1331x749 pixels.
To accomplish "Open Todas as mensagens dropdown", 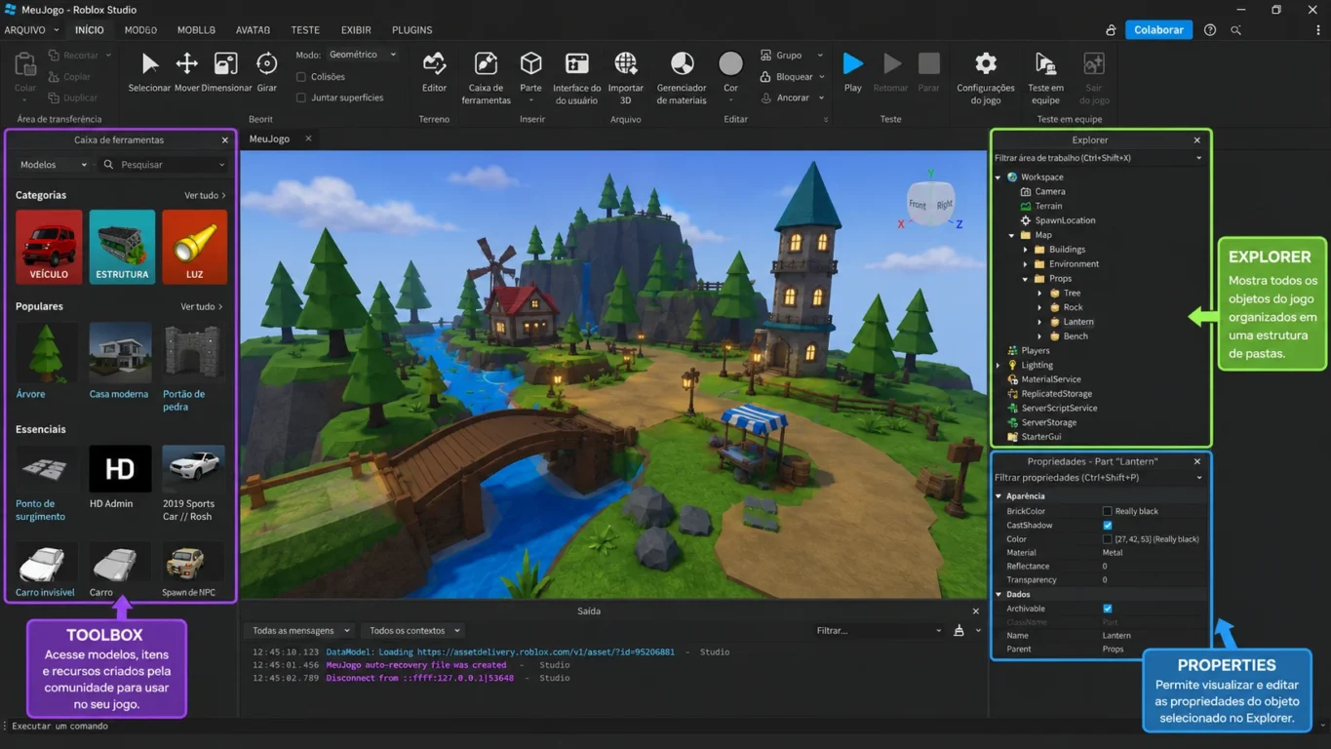I will pyautogui.click(x=301, y=631).
